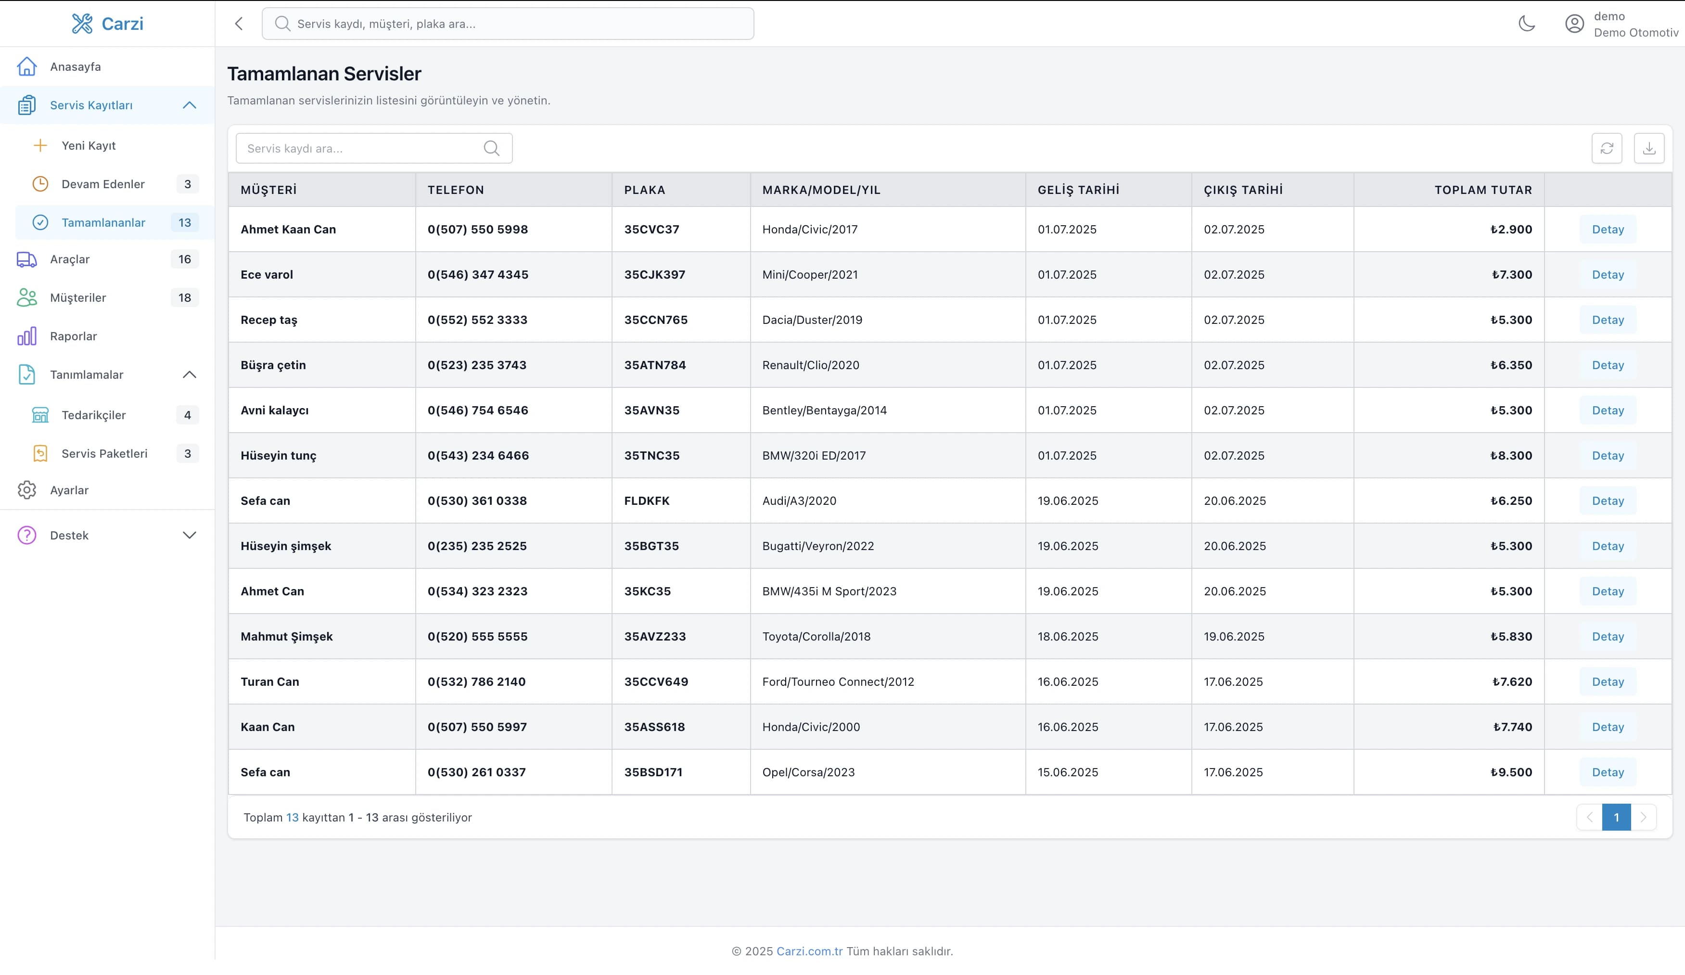Open the demo user profile icon
The image size is (1685, 975).
1575,24
